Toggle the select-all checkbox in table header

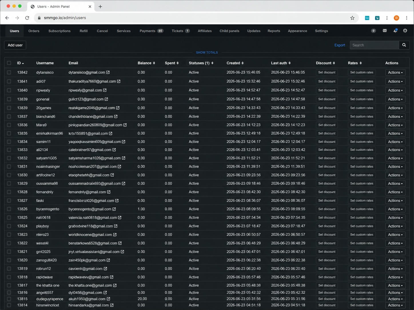pyautogui.click(x=9, y=63)
